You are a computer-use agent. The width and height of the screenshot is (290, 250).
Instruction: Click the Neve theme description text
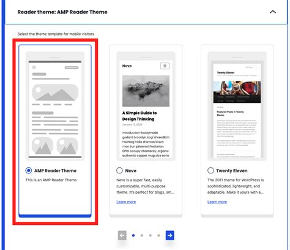(x=145, y=186)
